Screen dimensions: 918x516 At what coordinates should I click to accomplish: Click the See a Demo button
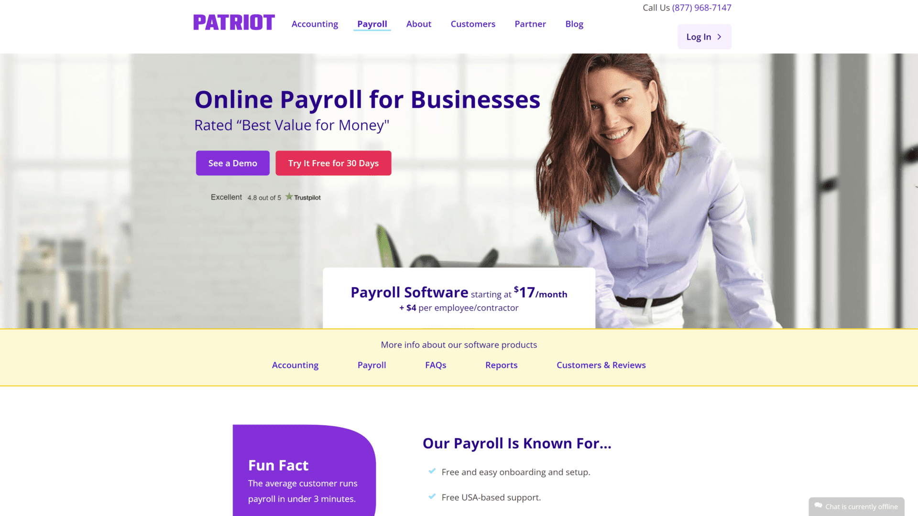(x=233, y=163)
